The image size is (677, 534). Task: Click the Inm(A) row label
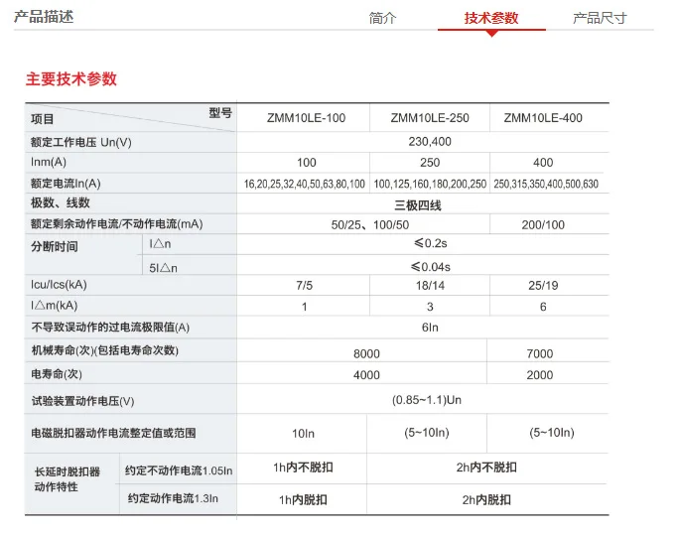coord(49,163)
